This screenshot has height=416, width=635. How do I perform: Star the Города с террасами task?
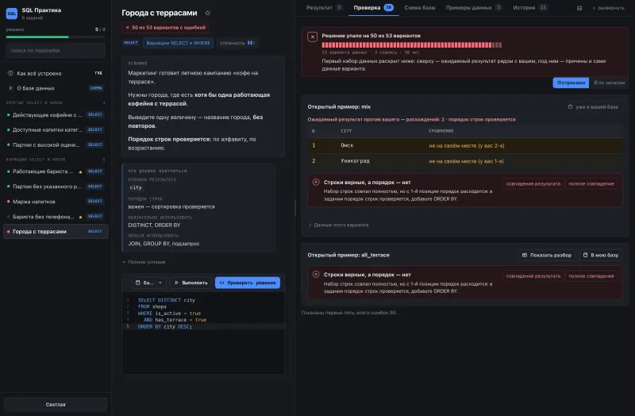[207, 13]
